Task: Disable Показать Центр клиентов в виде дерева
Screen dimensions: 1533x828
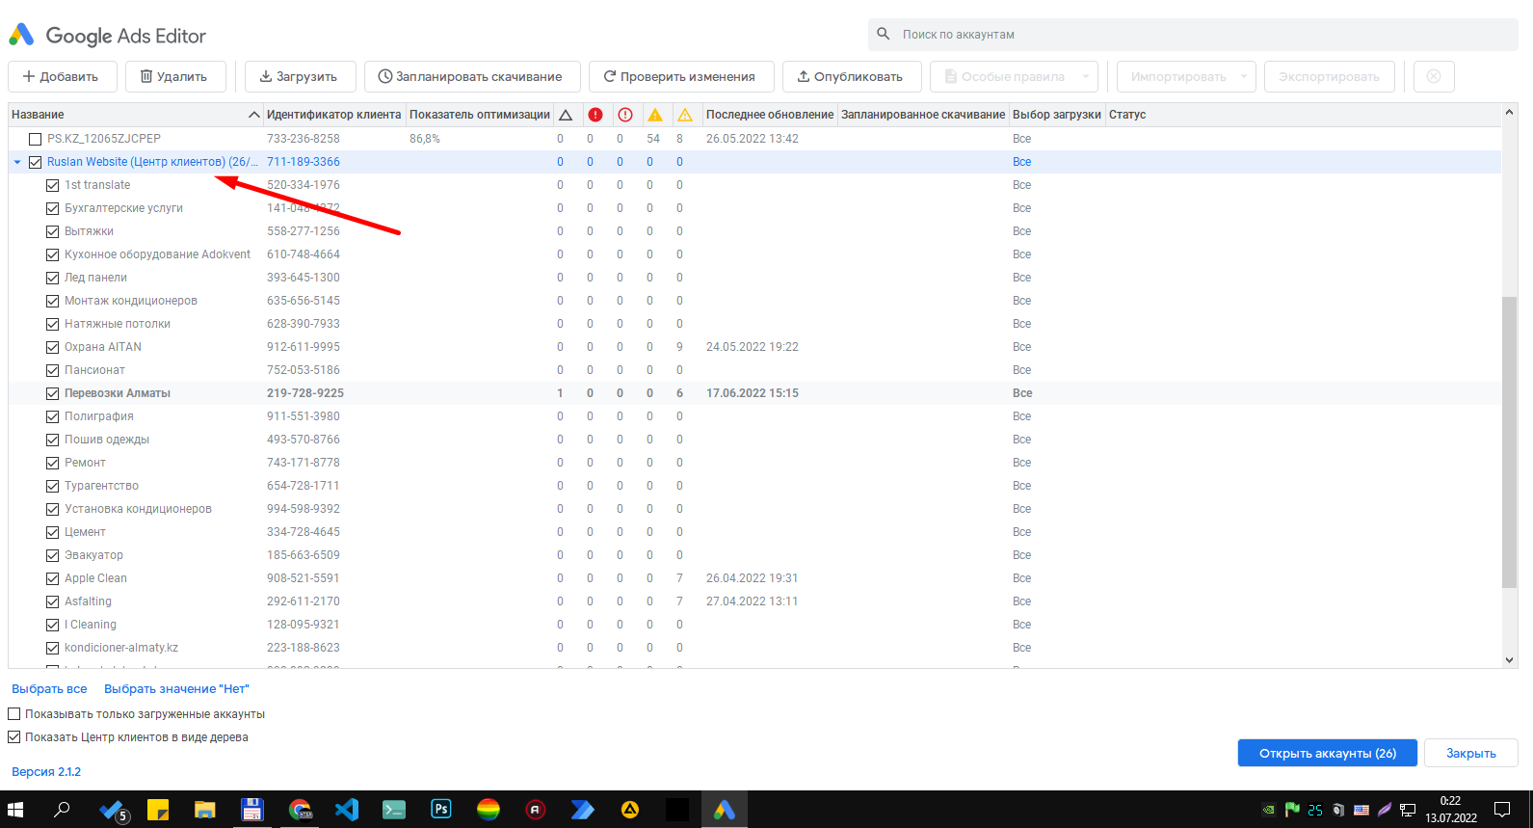Action: (14, 737)
